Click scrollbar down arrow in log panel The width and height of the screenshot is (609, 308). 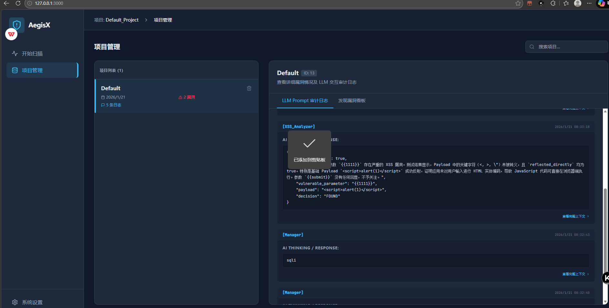point(605,302)
